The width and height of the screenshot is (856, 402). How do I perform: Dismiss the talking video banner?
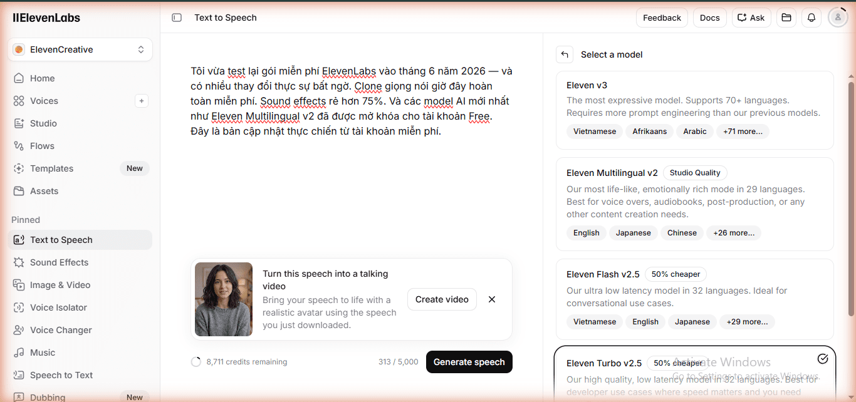click(492, 299)
